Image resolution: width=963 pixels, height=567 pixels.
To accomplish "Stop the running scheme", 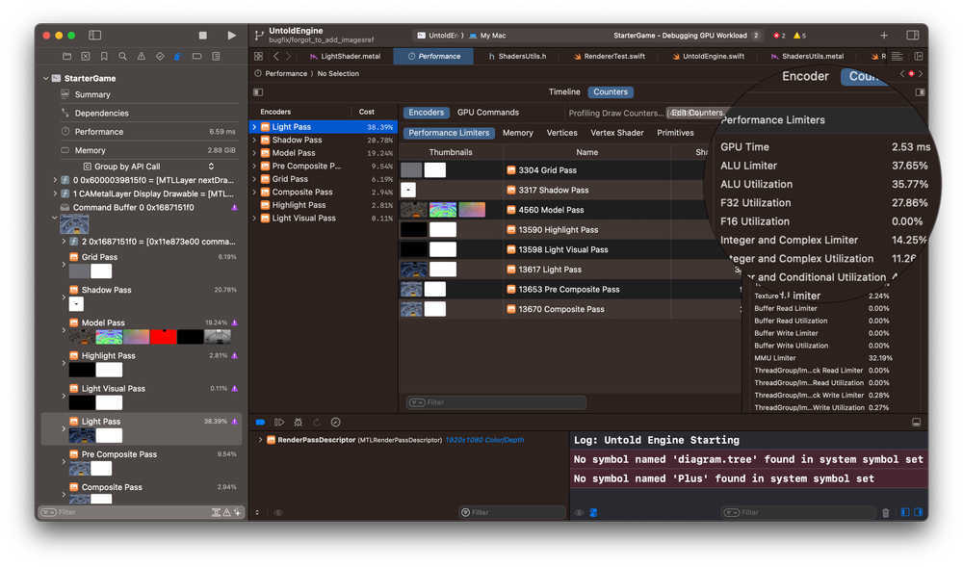I will click(x=202, y=36).
